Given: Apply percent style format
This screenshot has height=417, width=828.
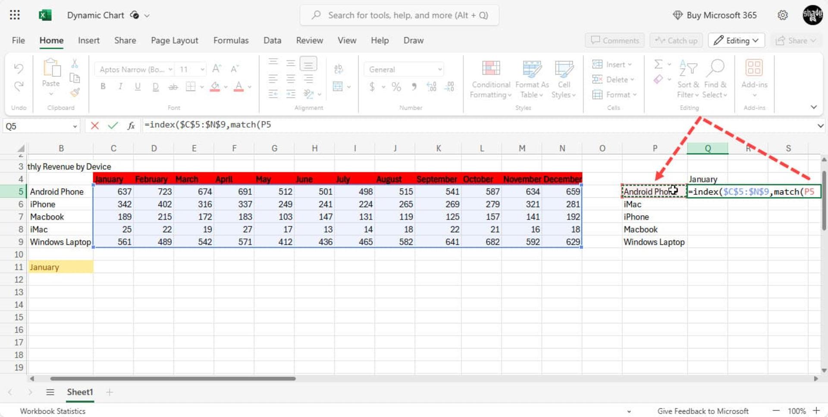Looking at the screenshot, I should [396, 87].
